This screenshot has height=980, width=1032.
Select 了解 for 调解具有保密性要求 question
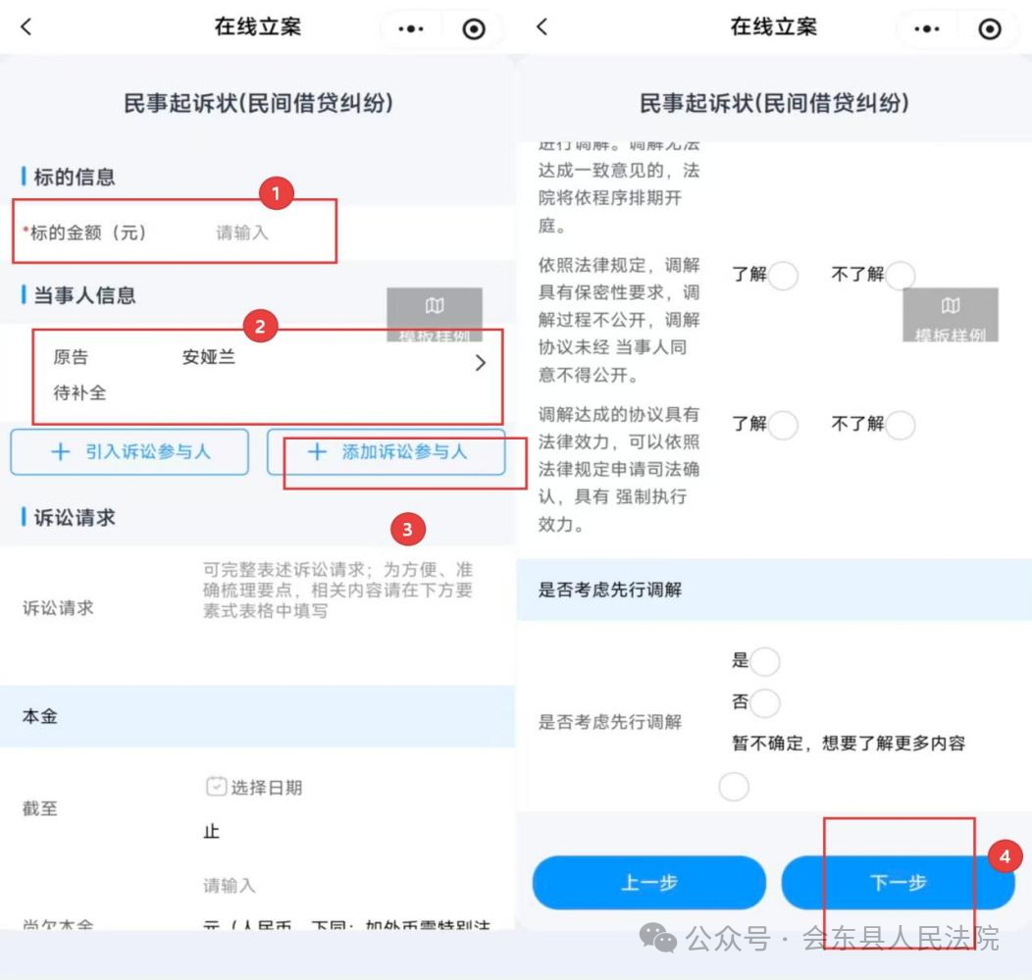783,275
